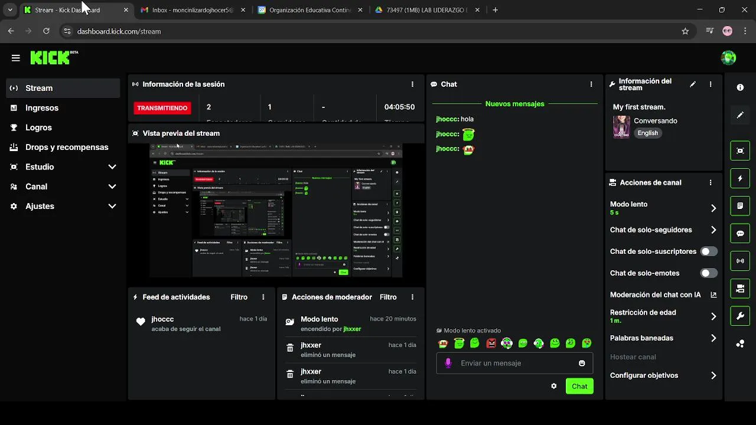Click the English language tag
The image size is (756, 425).
[x=647, y=133]
